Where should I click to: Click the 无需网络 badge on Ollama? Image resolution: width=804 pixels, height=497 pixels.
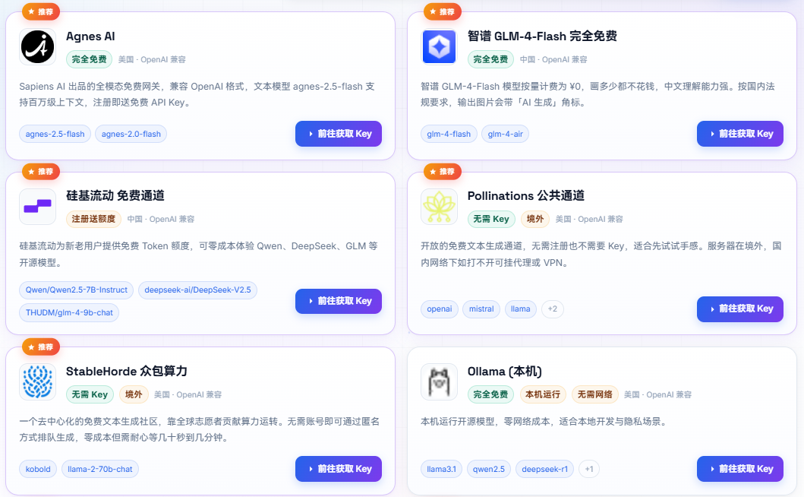point(594,394)
